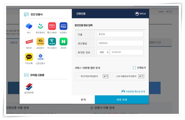Image resolution: width=185 pixels, height=120 pixels.
Task: Click the 생년월일 birthdate input field
Action: (120, 43)
